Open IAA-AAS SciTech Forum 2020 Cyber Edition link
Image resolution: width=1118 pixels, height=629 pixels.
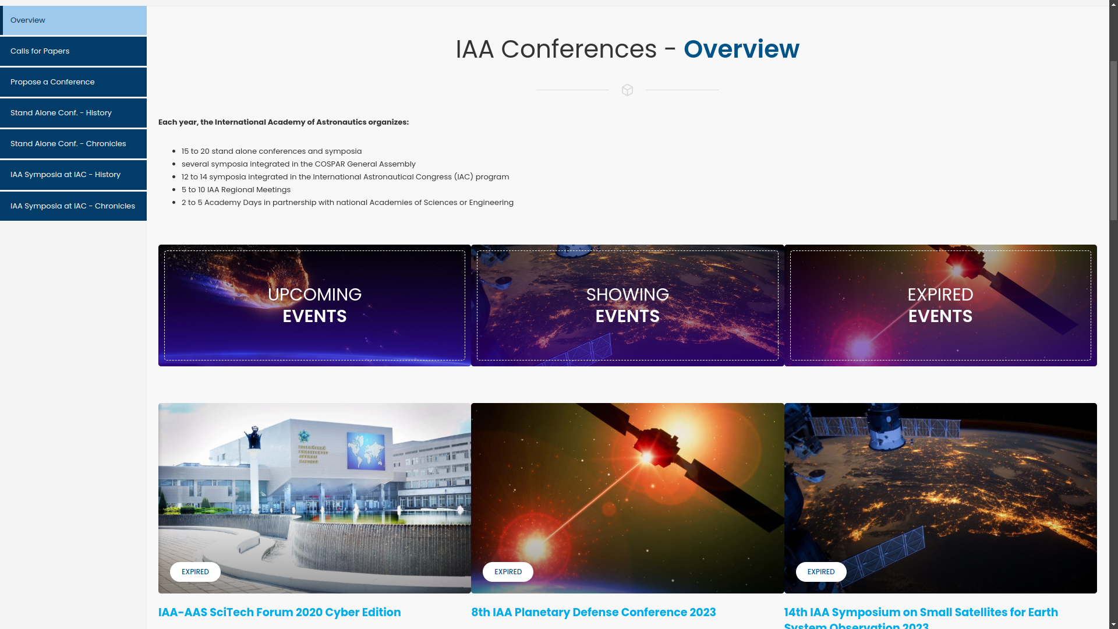279,612
